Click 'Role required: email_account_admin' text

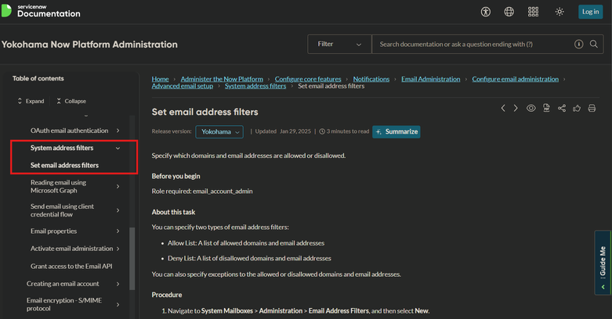[x=202, y=192]
